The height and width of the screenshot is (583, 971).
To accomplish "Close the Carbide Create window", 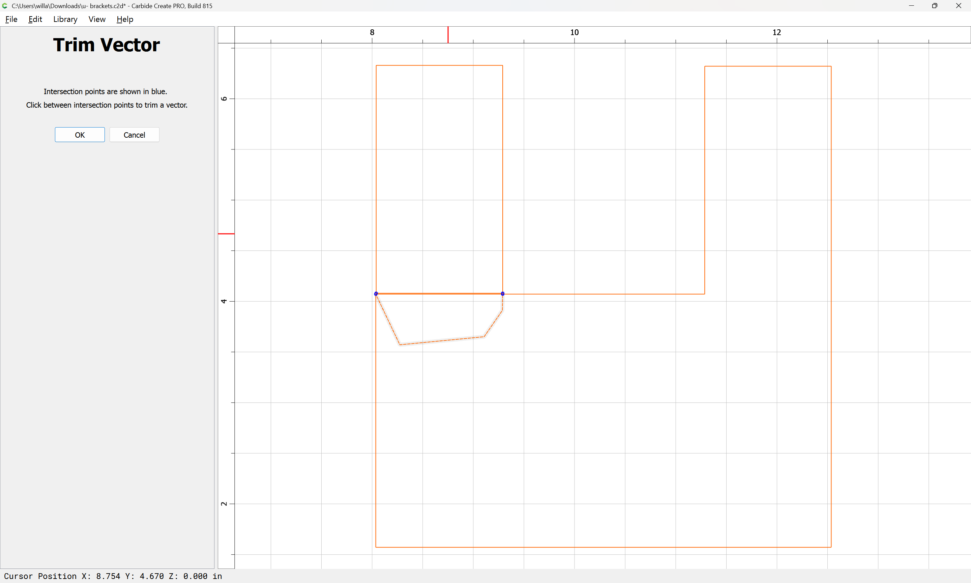I will (x=959, y=6).
